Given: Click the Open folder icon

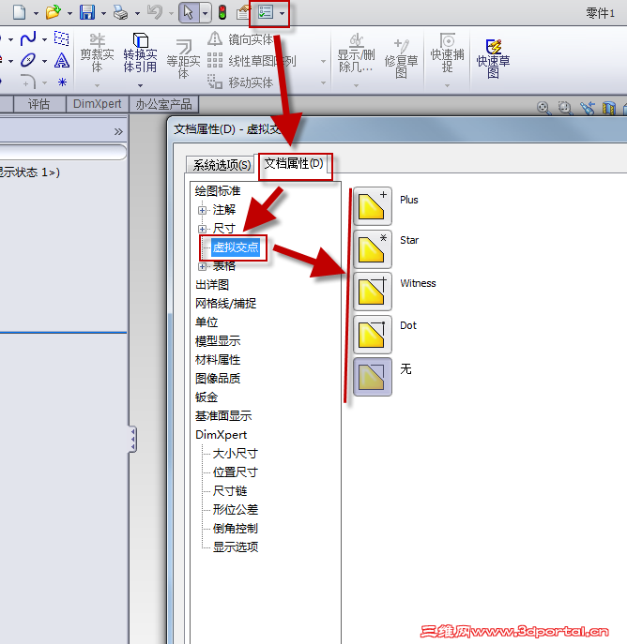Looking at the screenshot, I should pyautogui.click(x=54, y=12).
